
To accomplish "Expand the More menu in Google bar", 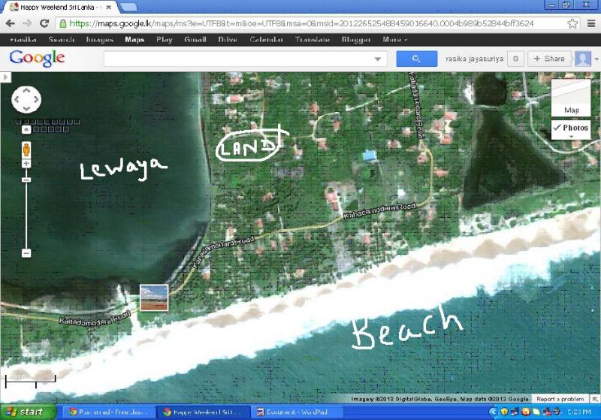I will 394,40.
